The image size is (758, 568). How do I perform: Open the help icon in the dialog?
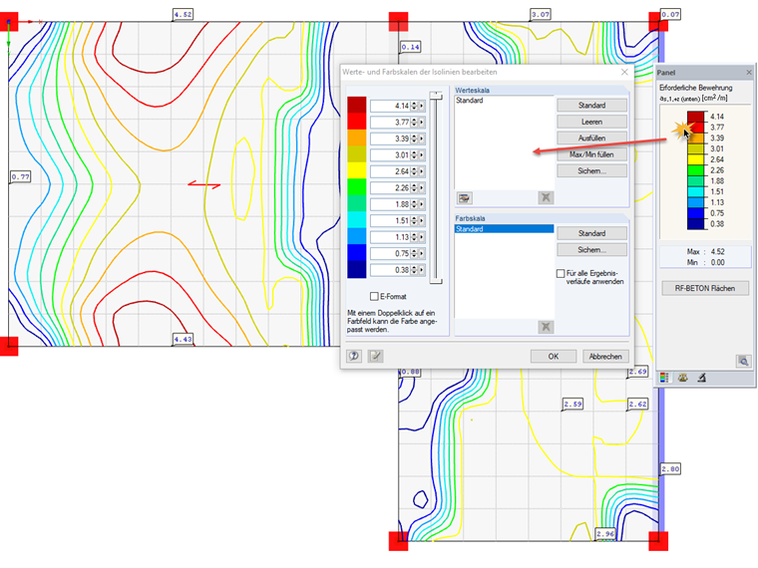(x=354, y=356)
